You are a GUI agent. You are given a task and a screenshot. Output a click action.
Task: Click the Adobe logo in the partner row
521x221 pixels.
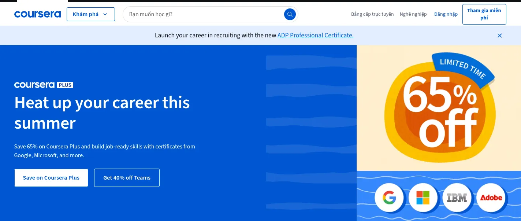point(491,198)
